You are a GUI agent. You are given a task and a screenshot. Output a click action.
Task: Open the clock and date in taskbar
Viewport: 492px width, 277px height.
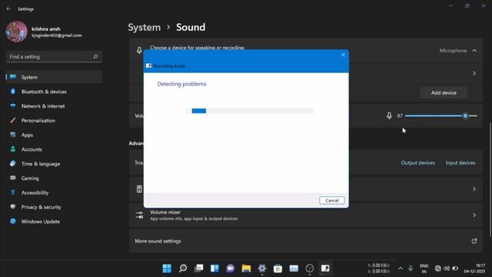(x=475, y=269)
